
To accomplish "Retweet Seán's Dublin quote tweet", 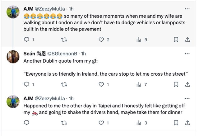I will tap(64, 84).
